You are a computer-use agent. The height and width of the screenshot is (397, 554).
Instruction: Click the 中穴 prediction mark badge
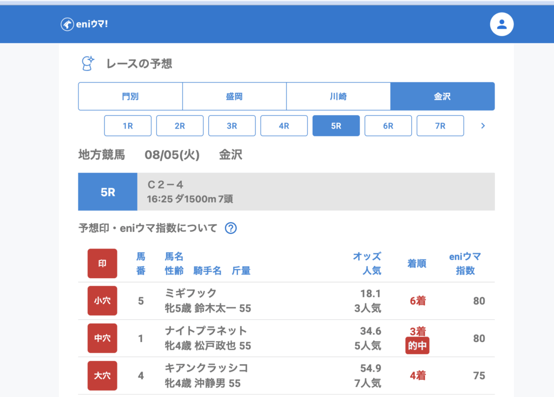pyautogui.click(x=102, y=338)
